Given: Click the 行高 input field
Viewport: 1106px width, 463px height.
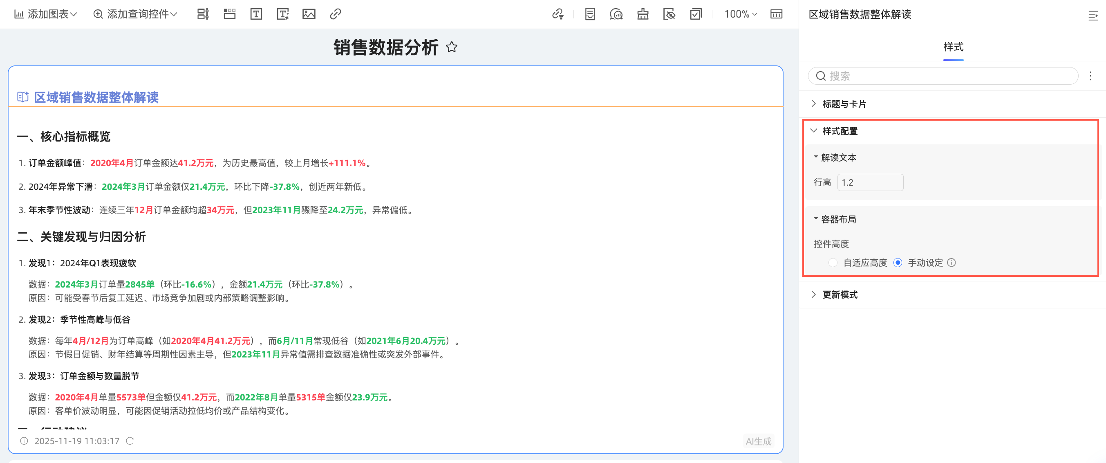Looking at the screenshot, I should click(x=870, y=182).
